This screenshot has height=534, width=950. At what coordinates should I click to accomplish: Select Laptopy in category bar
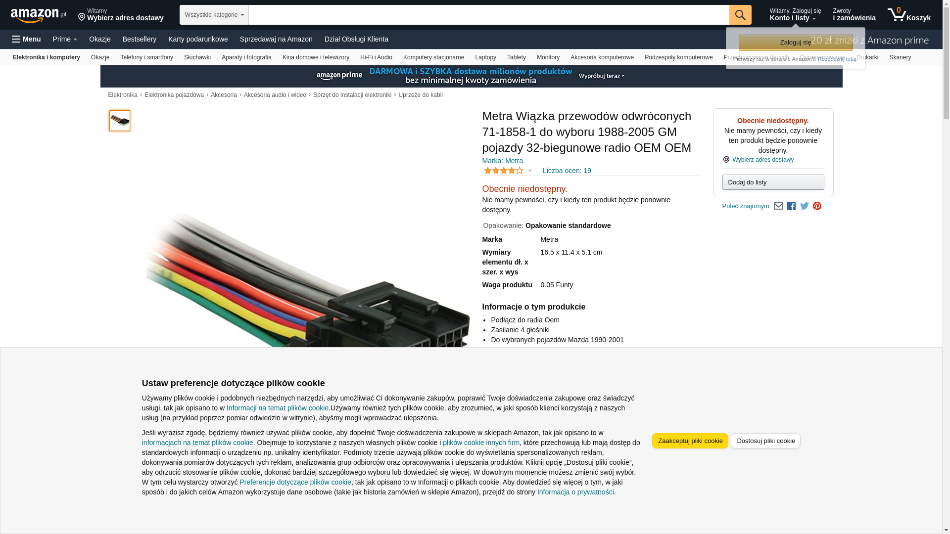click(x=485, y=57)
